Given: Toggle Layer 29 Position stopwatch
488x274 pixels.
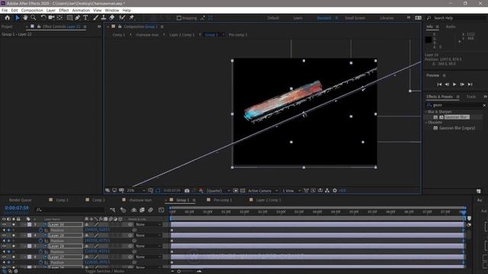Looking at the screenshot, I should tap(40, 241).
